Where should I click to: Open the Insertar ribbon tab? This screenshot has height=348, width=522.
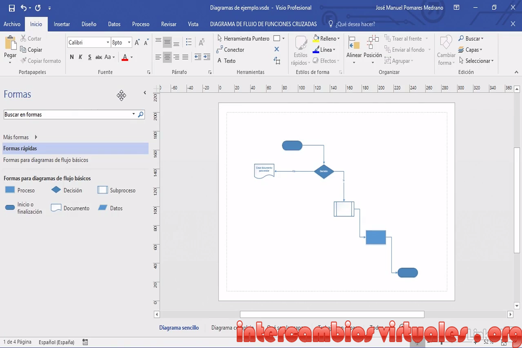point(61,24)
